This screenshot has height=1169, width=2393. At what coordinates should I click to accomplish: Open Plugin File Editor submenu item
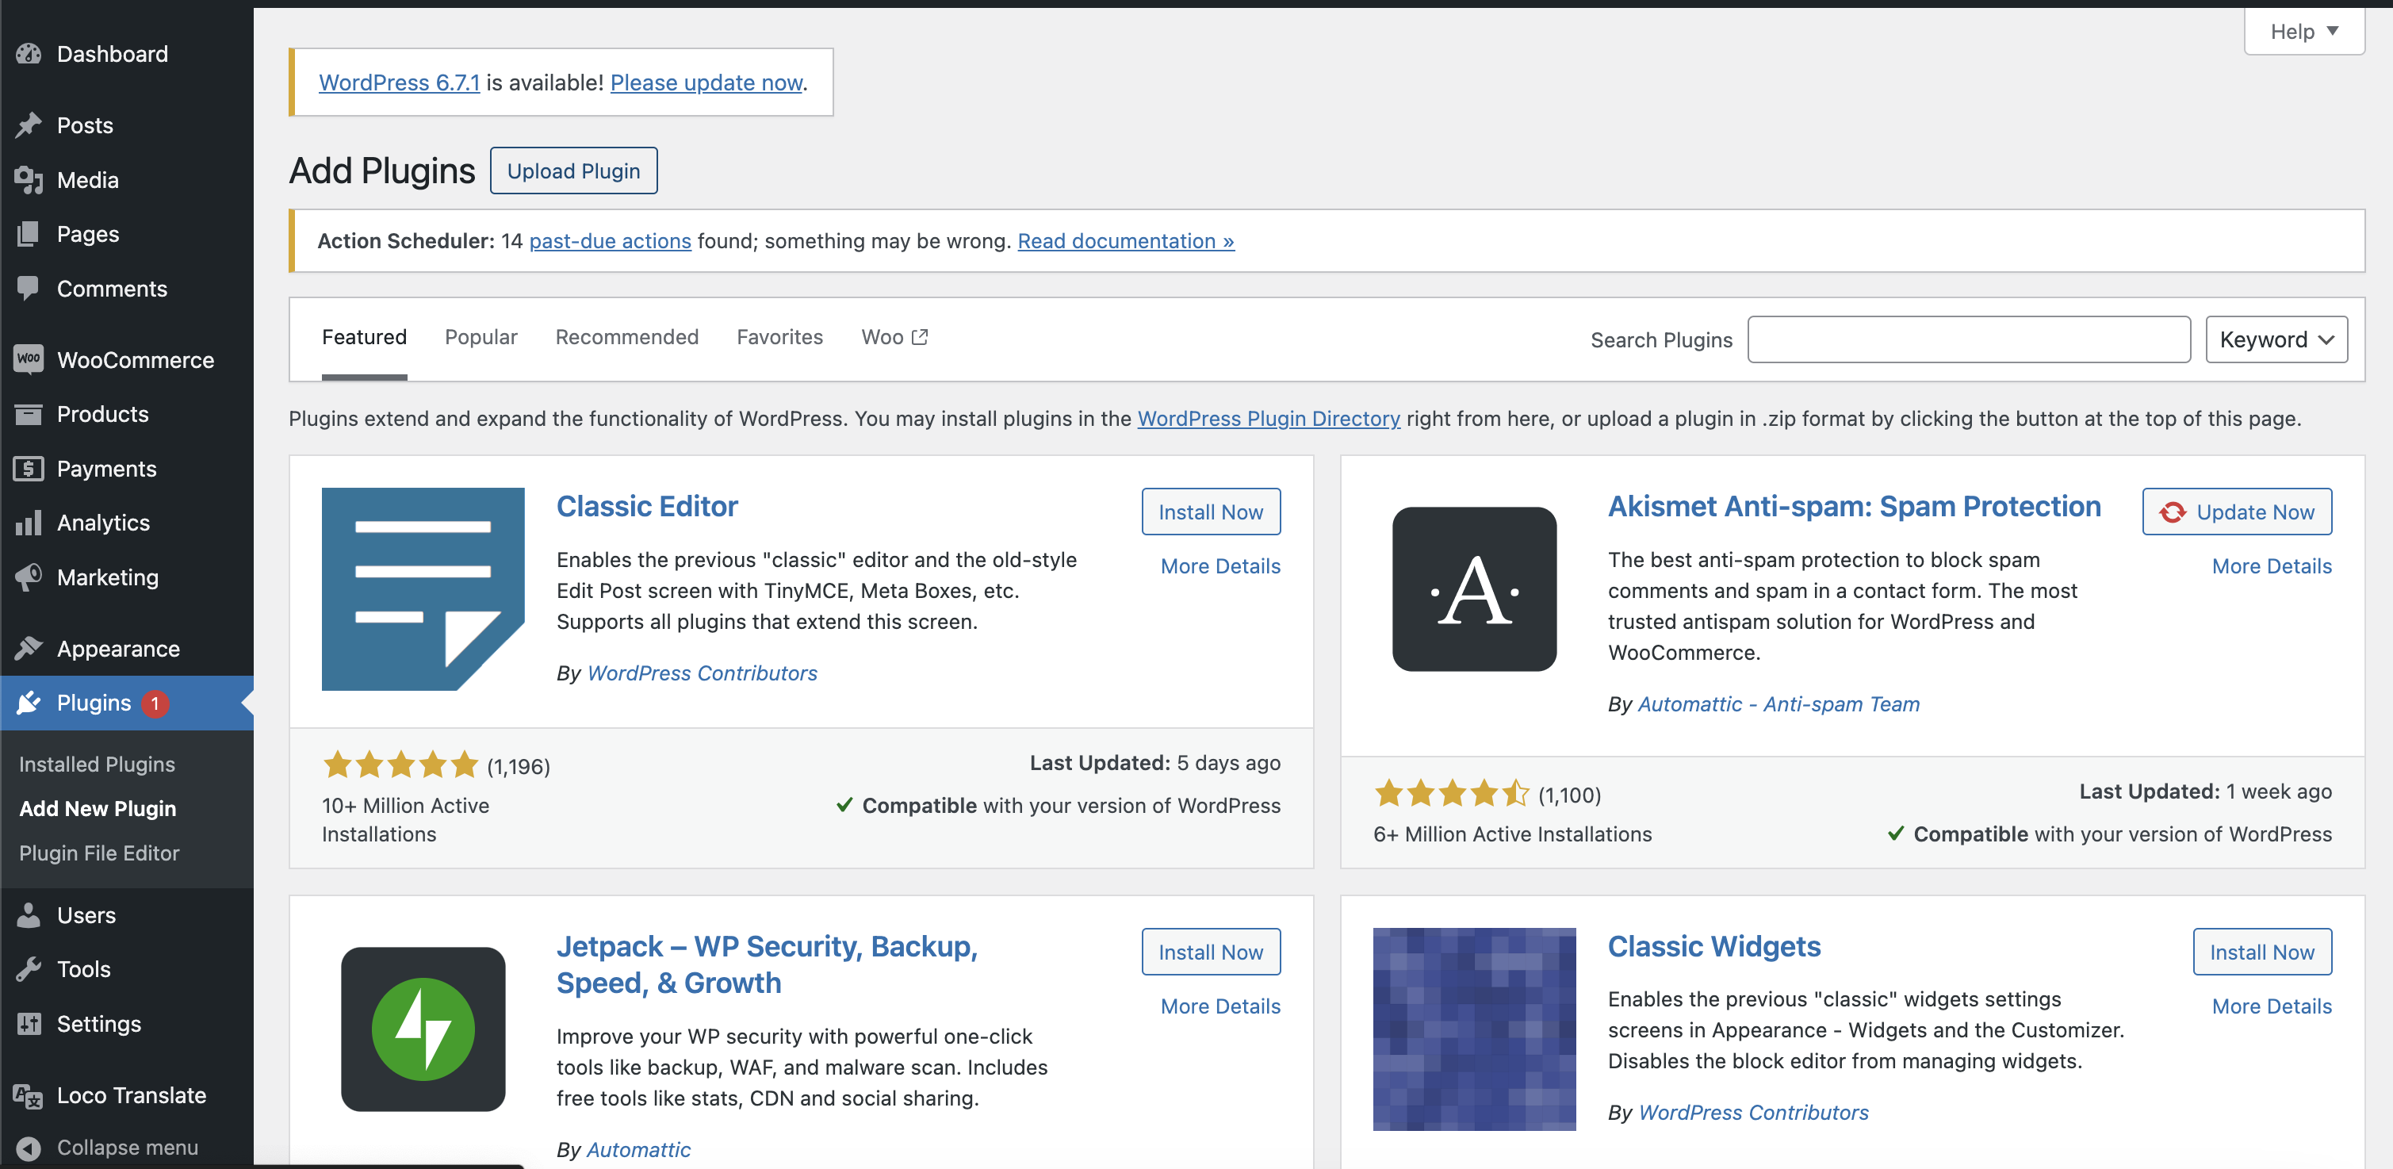99,853
